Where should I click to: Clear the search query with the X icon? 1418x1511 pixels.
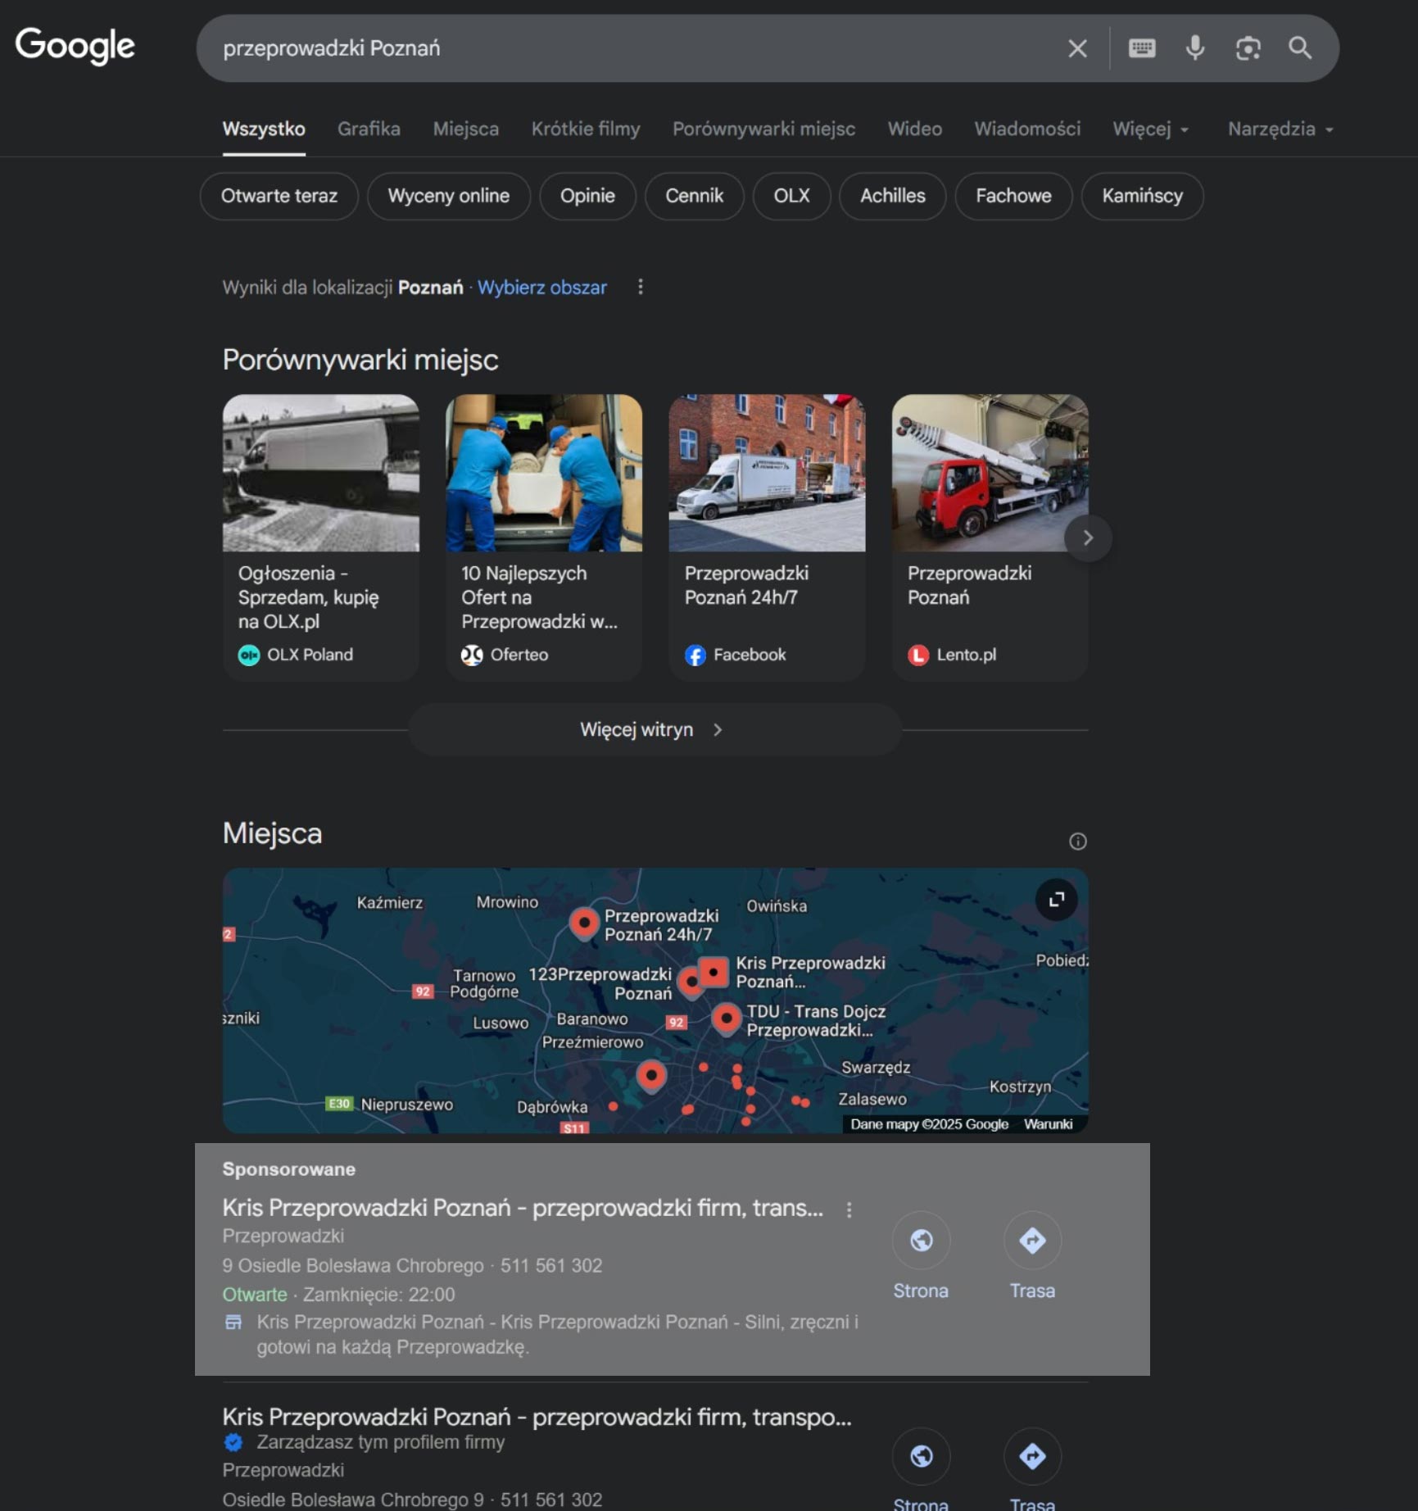[1077, 48]
